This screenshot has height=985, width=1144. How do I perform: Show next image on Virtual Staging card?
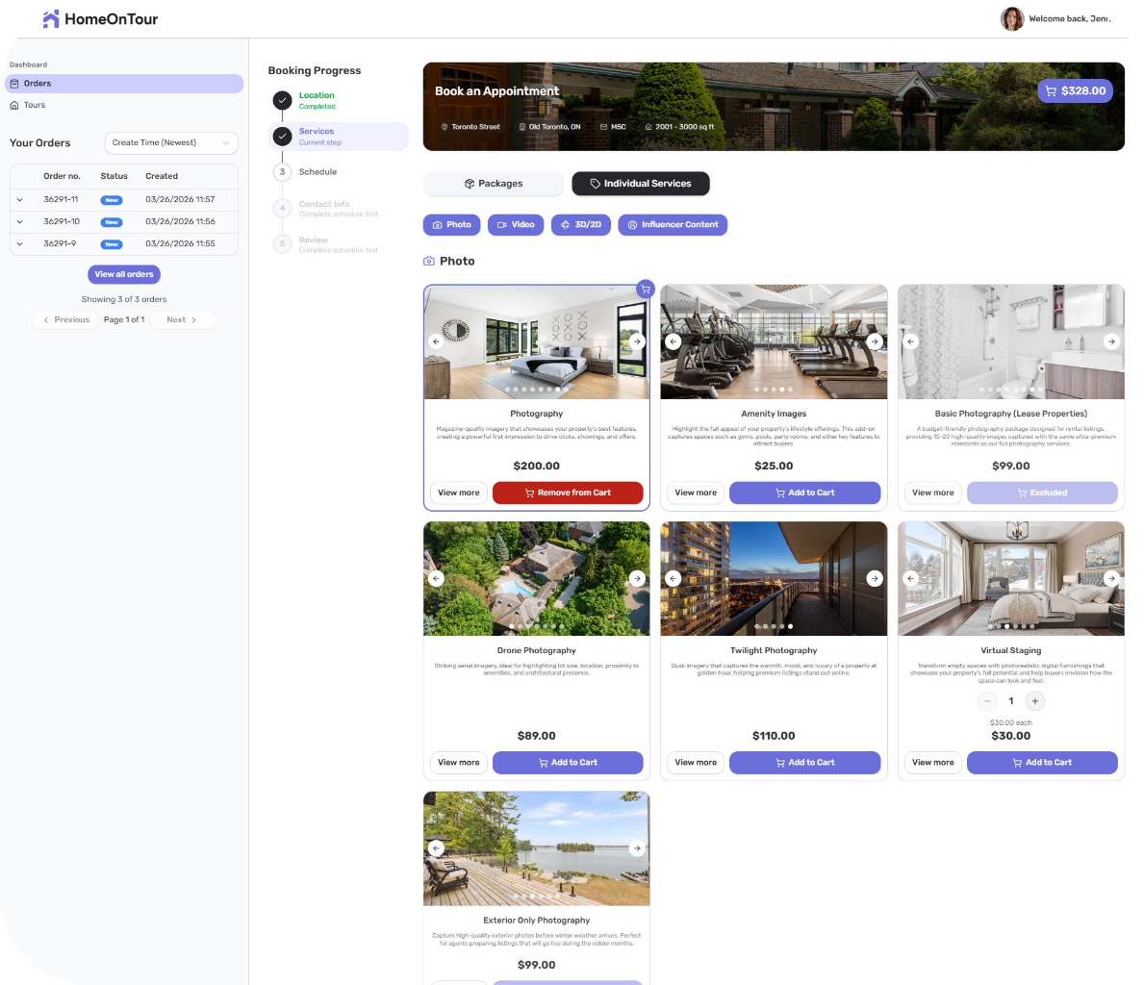1110,578
